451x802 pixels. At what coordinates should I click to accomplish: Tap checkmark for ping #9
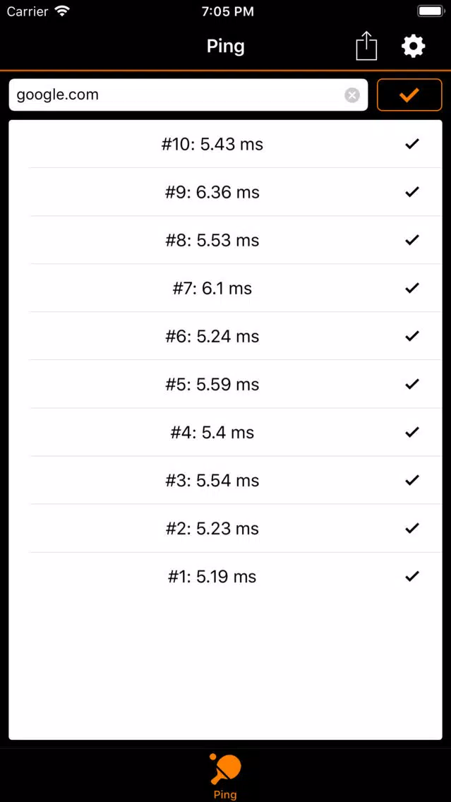(411, 192)
